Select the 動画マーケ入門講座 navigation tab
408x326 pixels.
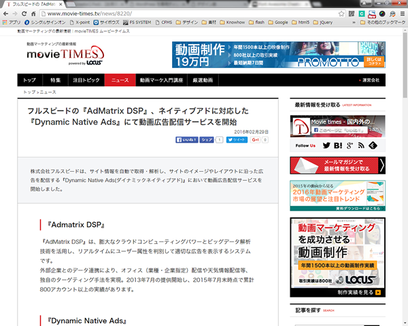click(x=162, y=80)
